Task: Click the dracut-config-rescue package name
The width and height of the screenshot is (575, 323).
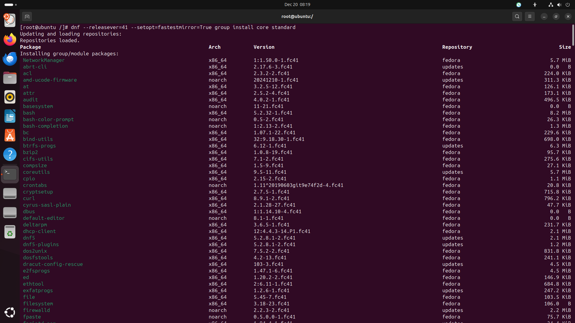Action: click(53, 264)
